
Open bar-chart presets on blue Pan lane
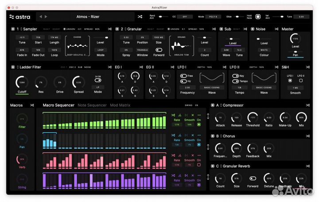pyautogui.click(x=179, y=135)
